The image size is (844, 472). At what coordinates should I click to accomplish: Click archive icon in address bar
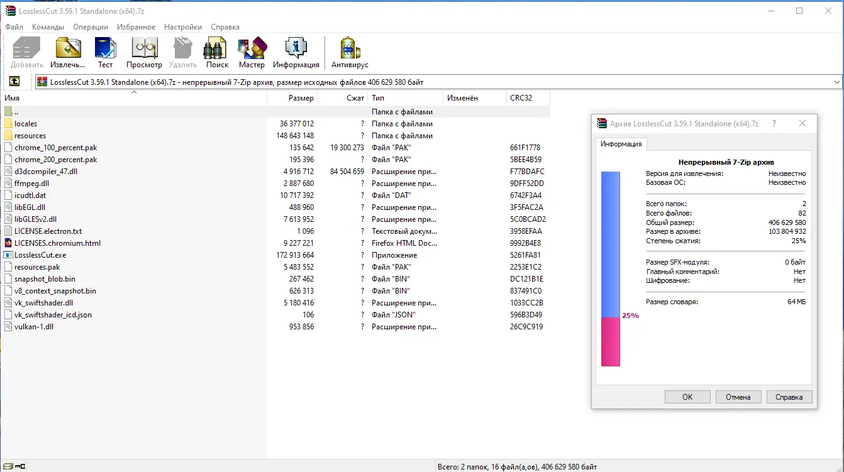click(42, 82)
